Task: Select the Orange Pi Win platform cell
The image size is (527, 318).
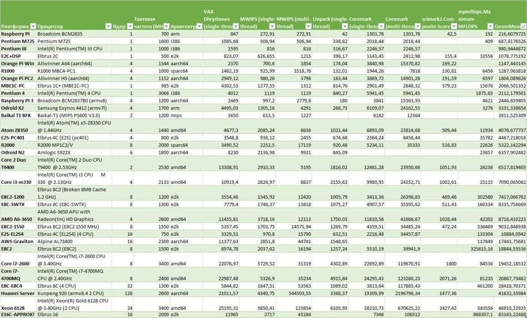Action: point(18,64)
